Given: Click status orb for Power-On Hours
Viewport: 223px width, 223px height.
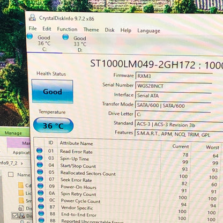Looking at the screenshot, I should click(x=40, y=186).
